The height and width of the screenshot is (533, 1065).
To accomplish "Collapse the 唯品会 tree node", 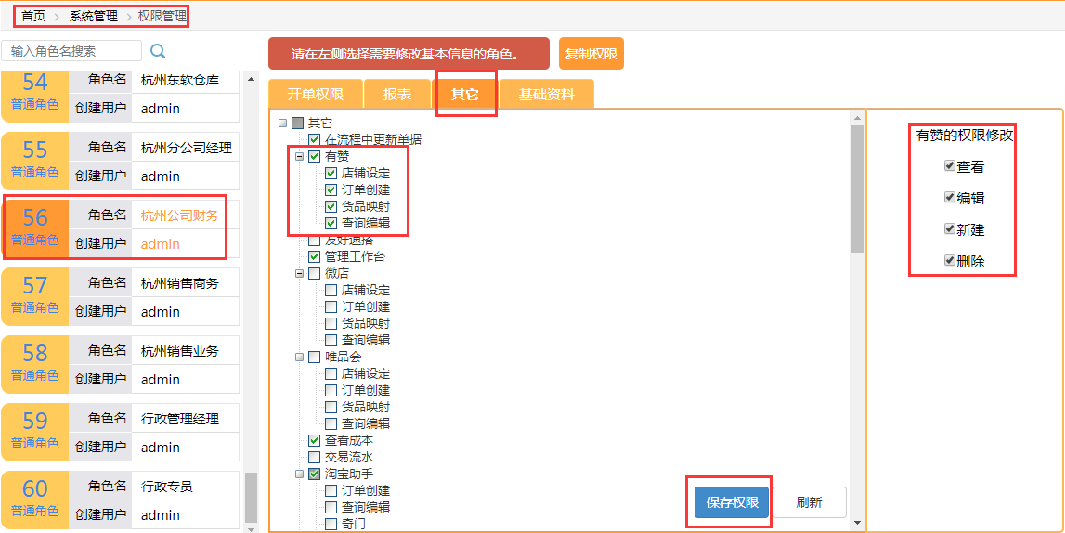I will pos(300,357).
